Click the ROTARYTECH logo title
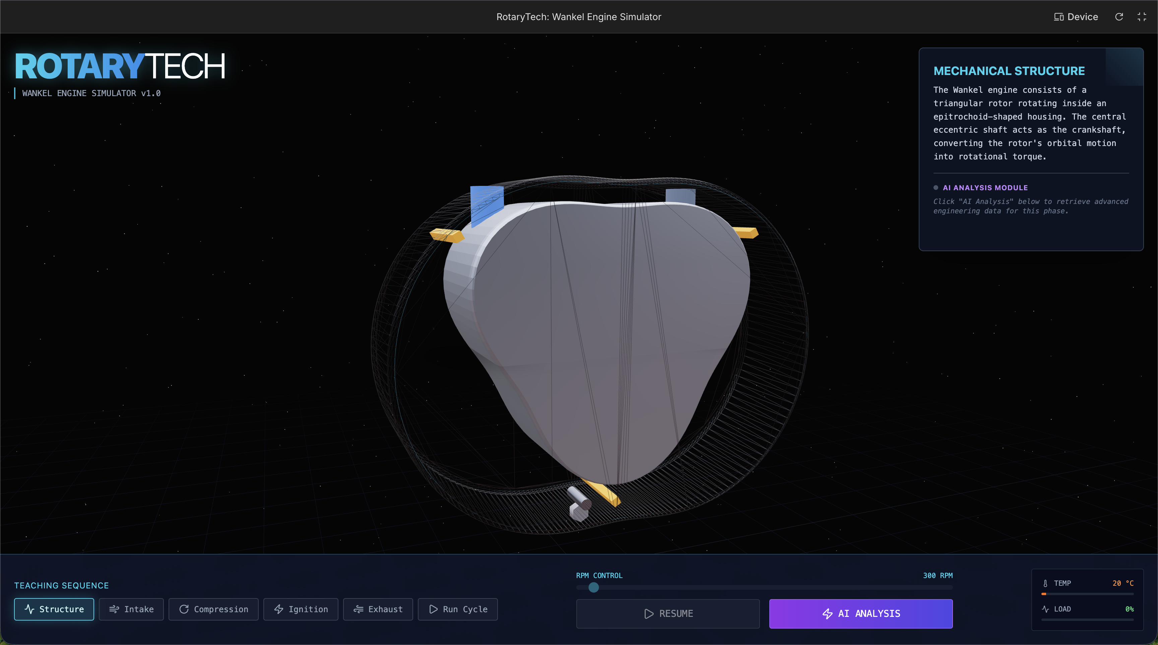The height and width of the screenshot is (645, 1158). tap(120, 67)
